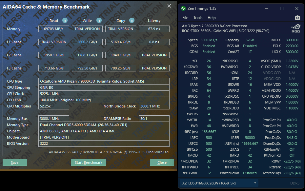Click the Save button in AIDA64

(14, 162)
